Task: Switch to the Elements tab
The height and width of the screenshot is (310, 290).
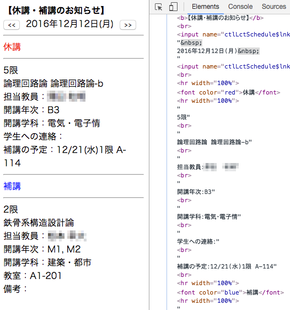Action: click(205, 7)
